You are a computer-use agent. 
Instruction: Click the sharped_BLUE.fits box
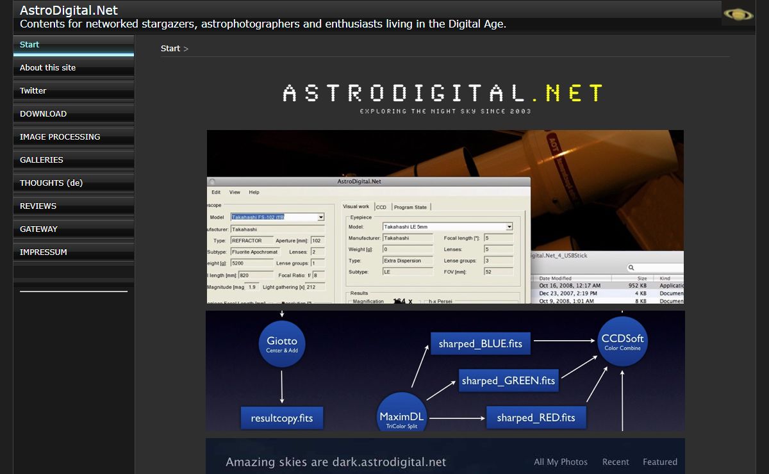click(x=481, y=344)
